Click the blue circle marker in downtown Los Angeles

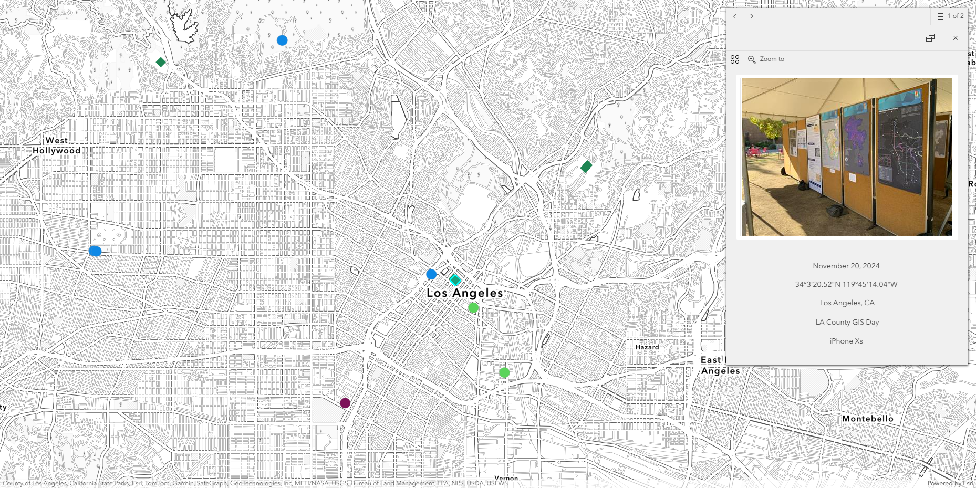(x=431, y=273)
